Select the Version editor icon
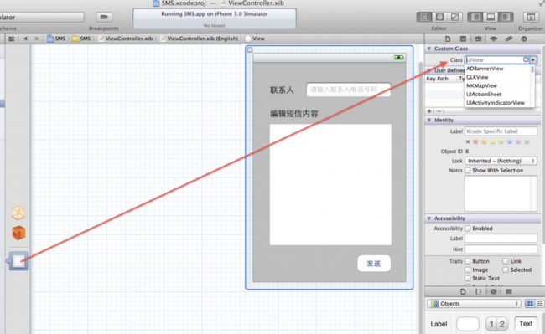 coord(454,17)
